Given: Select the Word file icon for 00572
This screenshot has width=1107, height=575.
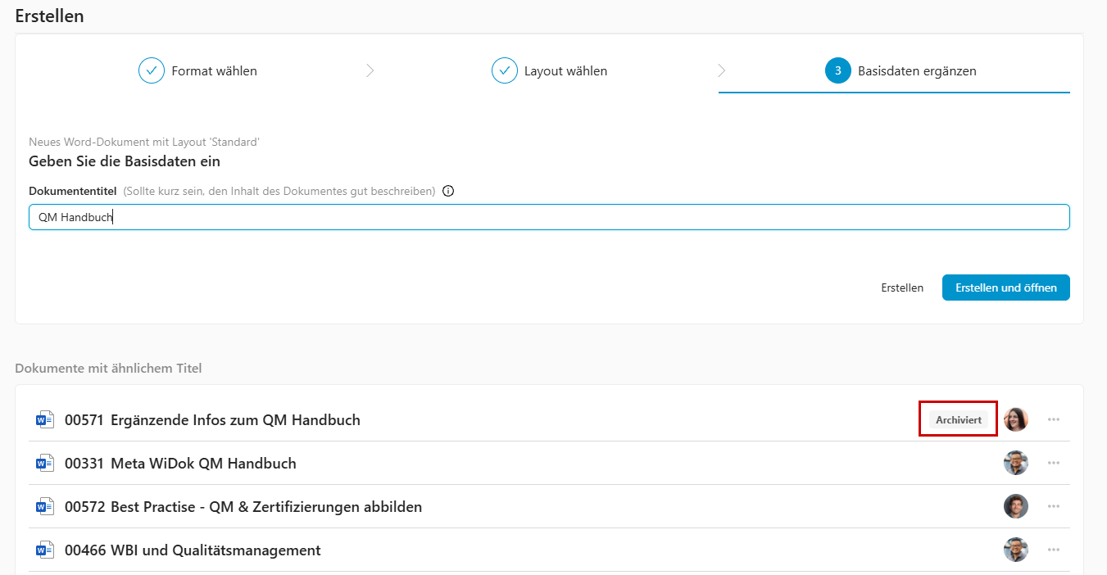Looking at the screenshot, I should click(44, 506).
